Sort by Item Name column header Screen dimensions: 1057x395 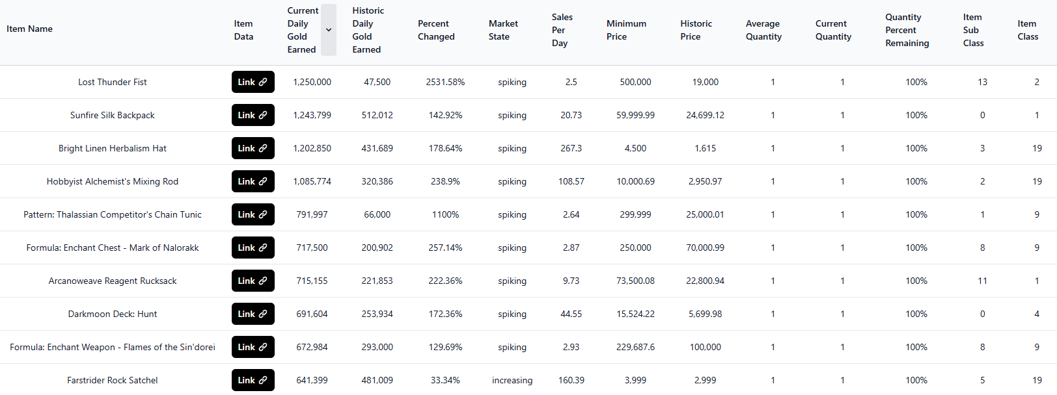pos(29,29)
